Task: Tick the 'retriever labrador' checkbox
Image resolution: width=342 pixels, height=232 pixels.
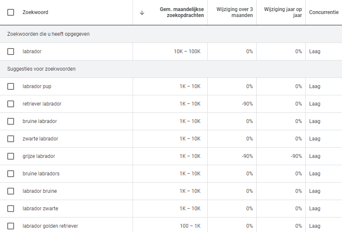Action: click(11, 104)
